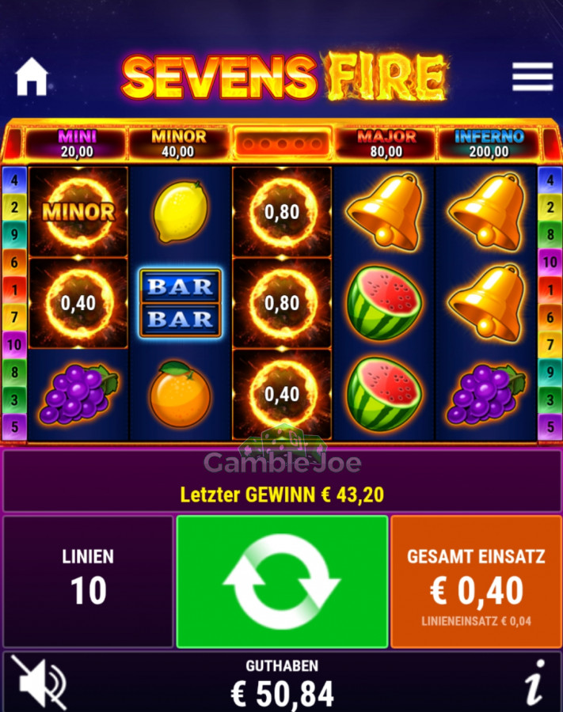Click the MINOR fire ring symbol
The image size is (563, 712).
(78, 211)
